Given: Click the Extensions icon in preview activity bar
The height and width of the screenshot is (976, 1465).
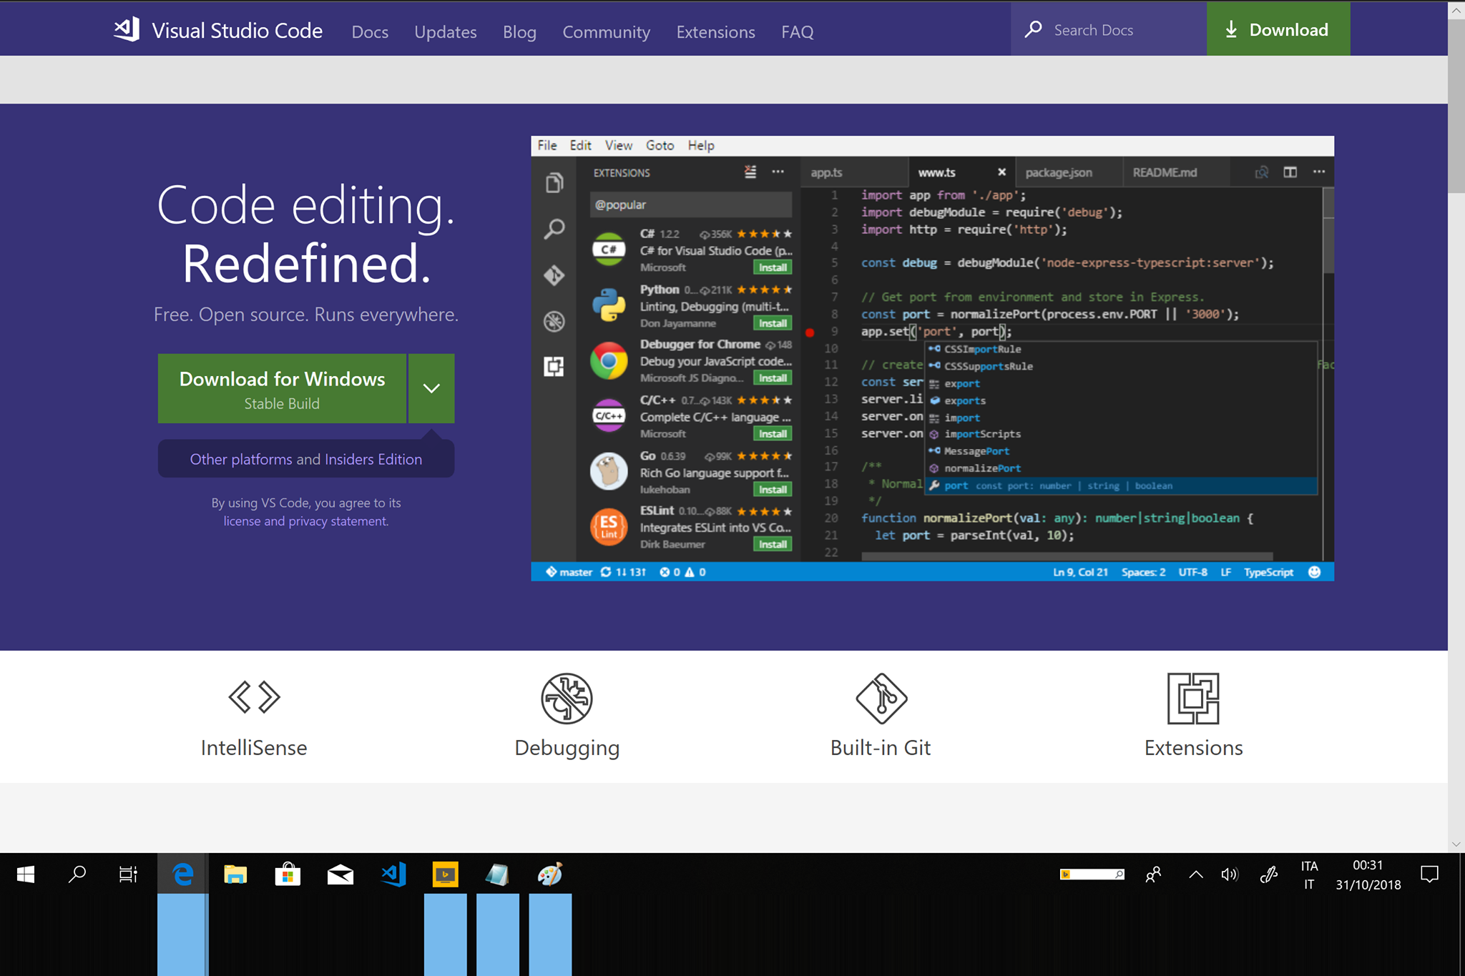Looking at the screenshot, I should (554, 367).
